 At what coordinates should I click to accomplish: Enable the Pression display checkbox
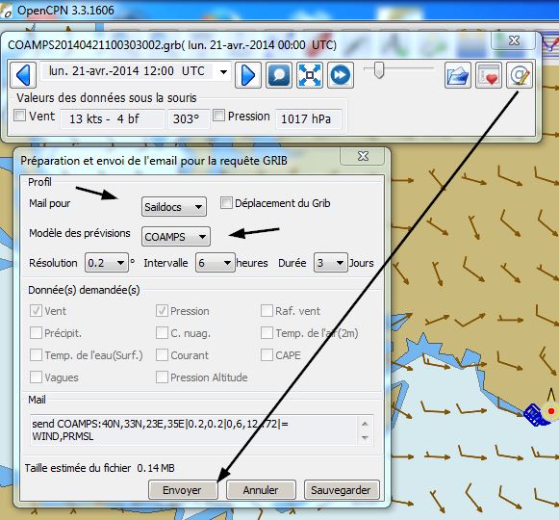pos(218,116)
